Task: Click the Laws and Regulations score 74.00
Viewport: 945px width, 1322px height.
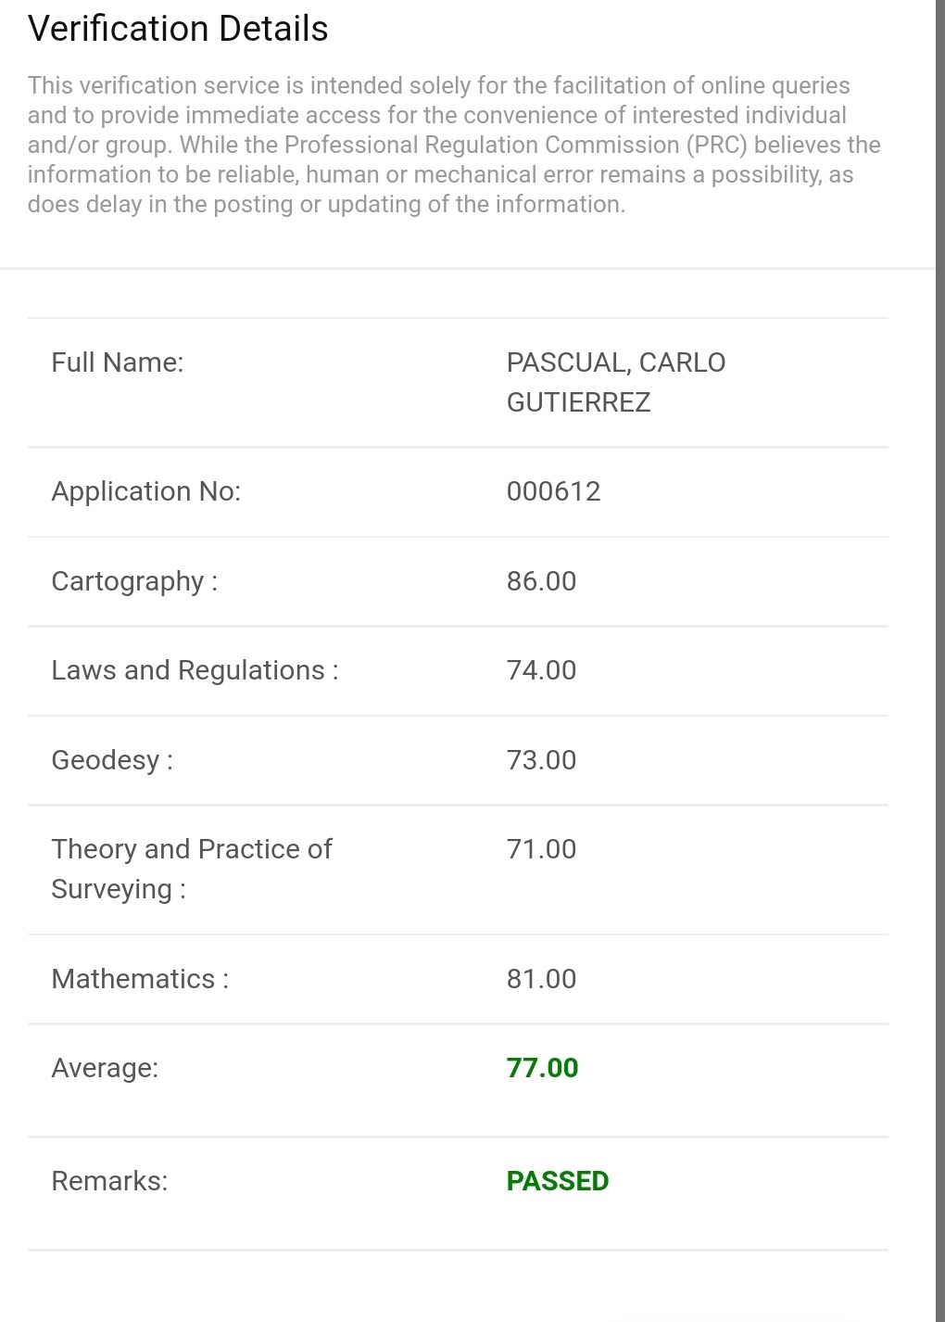Action: [x=541, y=670]
